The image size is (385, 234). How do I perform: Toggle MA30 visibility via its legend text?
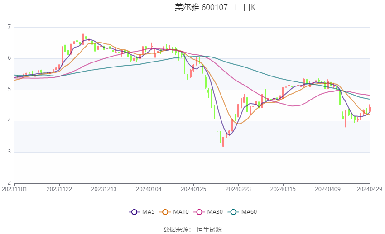214,212
